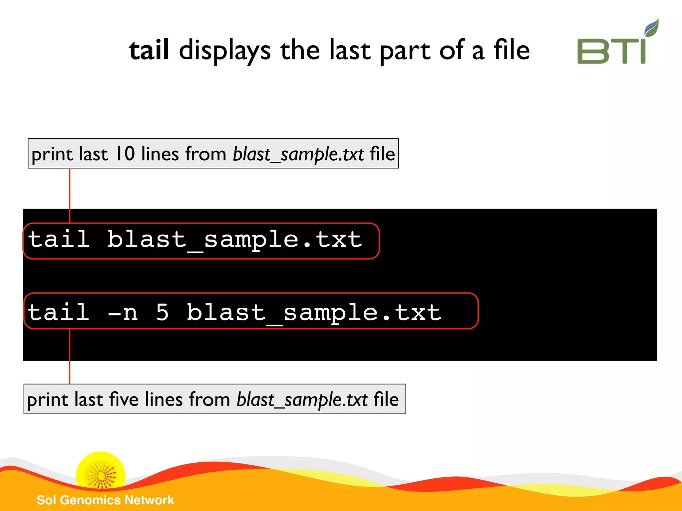
Task: Click the leaf icon above BTI
Action: [x=651, y=27]
